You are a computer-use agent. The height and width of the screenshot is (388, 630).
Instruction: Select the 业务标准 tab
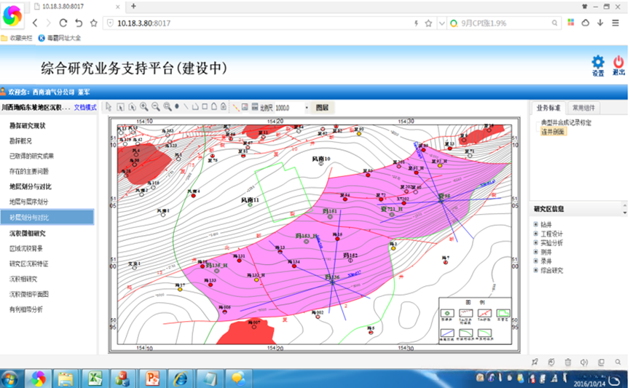[548, 108]
